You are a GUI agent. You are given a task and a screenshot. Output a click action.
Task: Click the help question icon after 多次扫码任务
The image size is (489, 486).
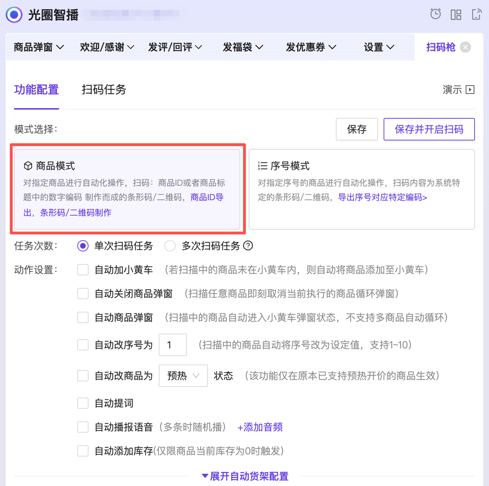click(x=248, y=246)
